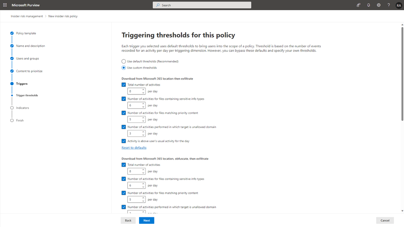
Task: Increase obfuscate section's sensitive info types value
Action: tap(143, 184)
